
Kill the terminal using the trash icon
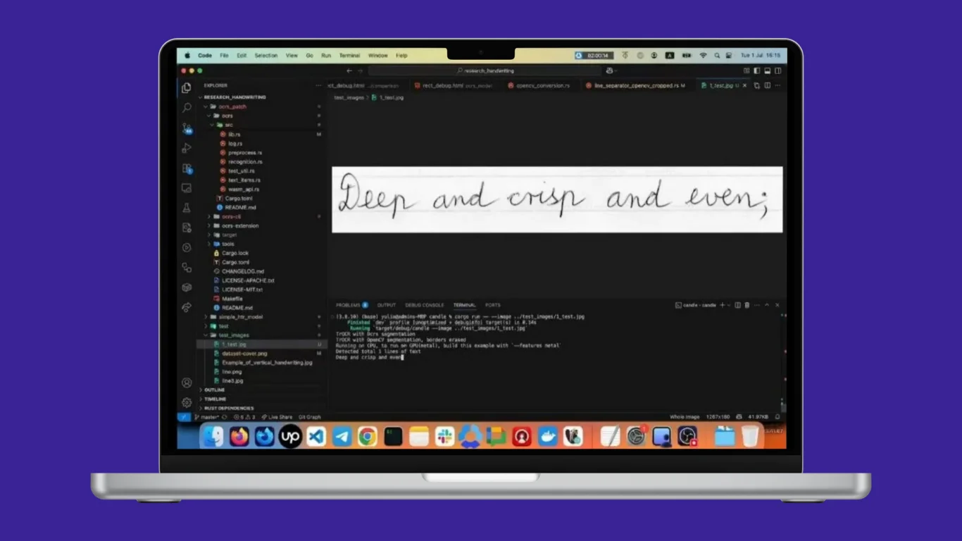(x=747, y=304)
